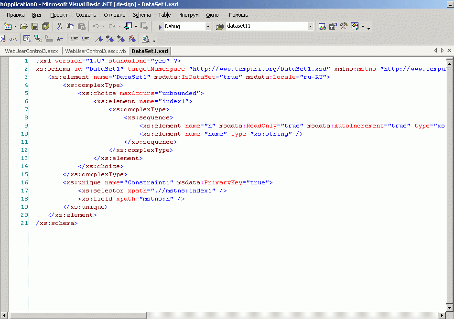Viewport: 454px width, 319px height.
Task: Open the Проект menu
Action: click(59, 15)
